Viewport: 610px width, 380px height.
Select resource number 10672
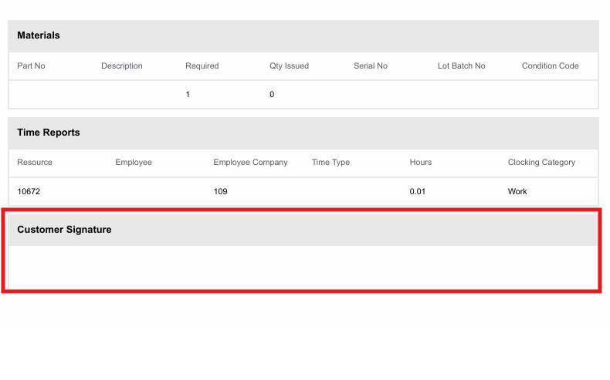pos(29,191)
